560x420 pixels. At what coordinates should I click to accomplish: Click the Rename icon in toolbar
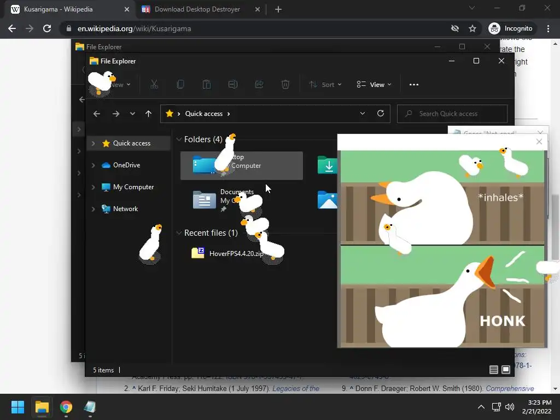(x=233, y=84)
